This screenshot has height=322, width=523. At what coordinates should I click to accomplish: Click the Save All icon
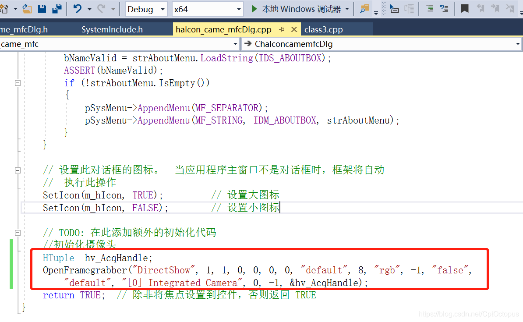tap(57, 9)
